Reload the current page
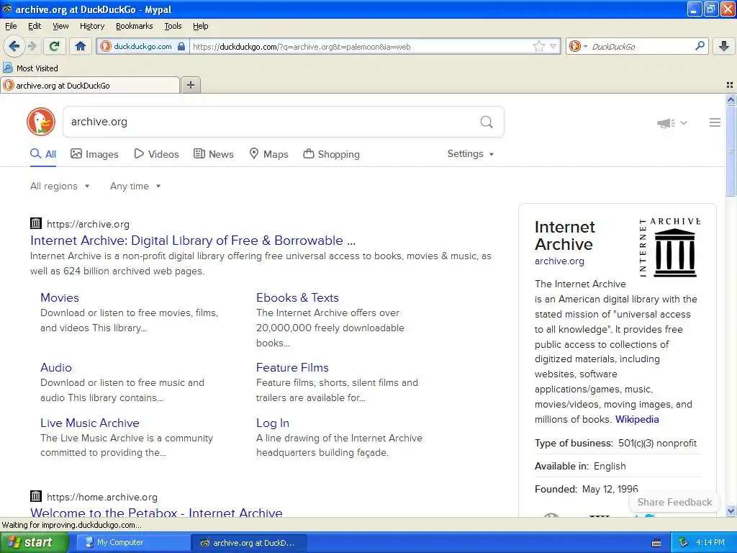 tap(55, 46)
